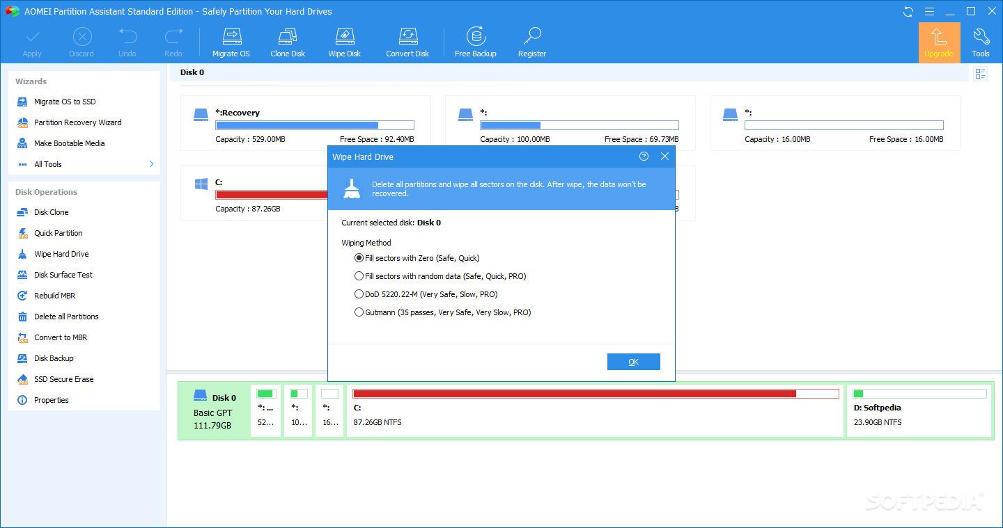
Task: Open the hamburger menu in the title bar
Action: [x=930, y=11]
